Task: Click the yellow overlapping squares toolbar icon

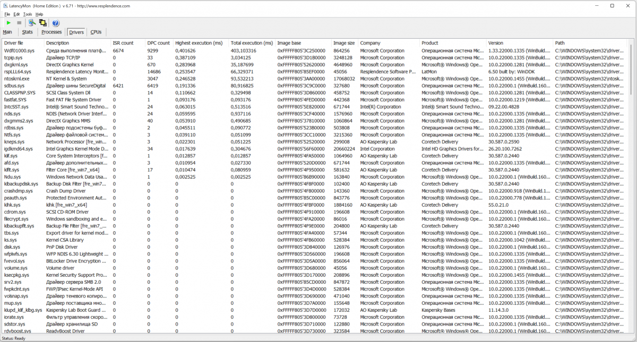Action: [42, 23]
